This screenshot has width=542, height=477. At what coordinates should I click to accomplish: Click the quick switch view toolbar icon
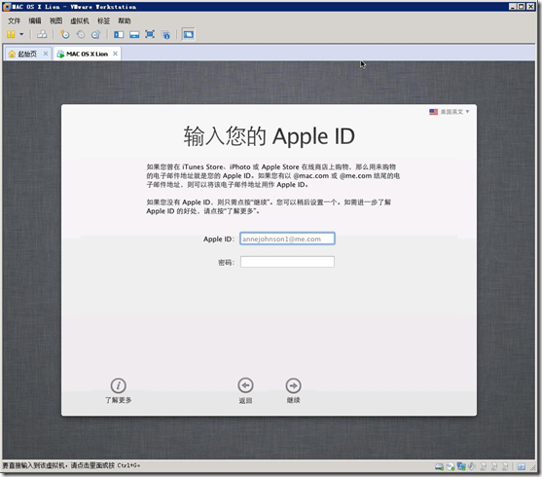tap(134, 34)
